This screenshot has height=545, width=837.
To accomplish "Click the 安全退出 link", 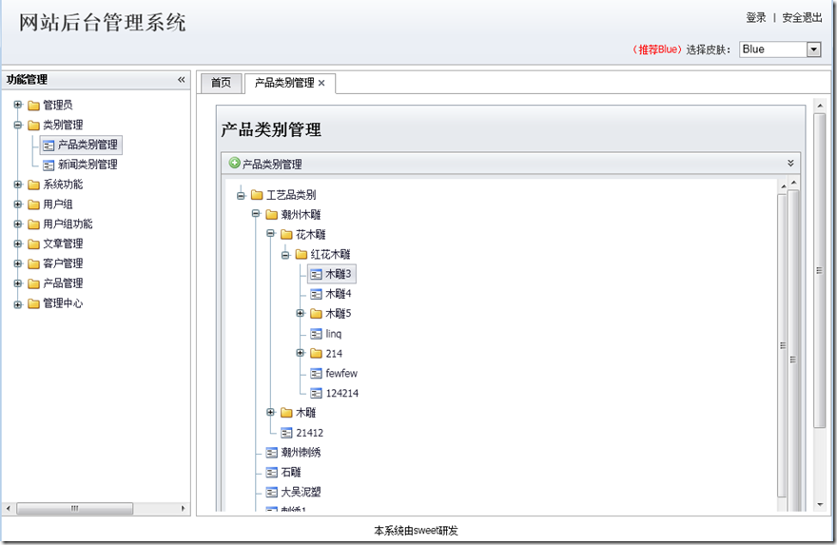I will [x=802, y=18].
